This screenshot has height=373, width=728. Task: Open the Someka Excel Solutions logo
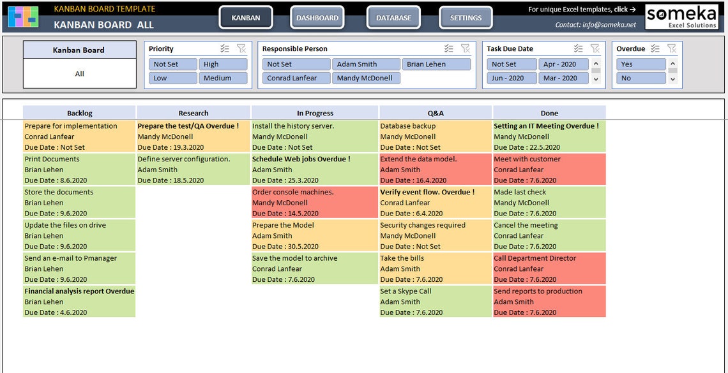click(681, 17)
